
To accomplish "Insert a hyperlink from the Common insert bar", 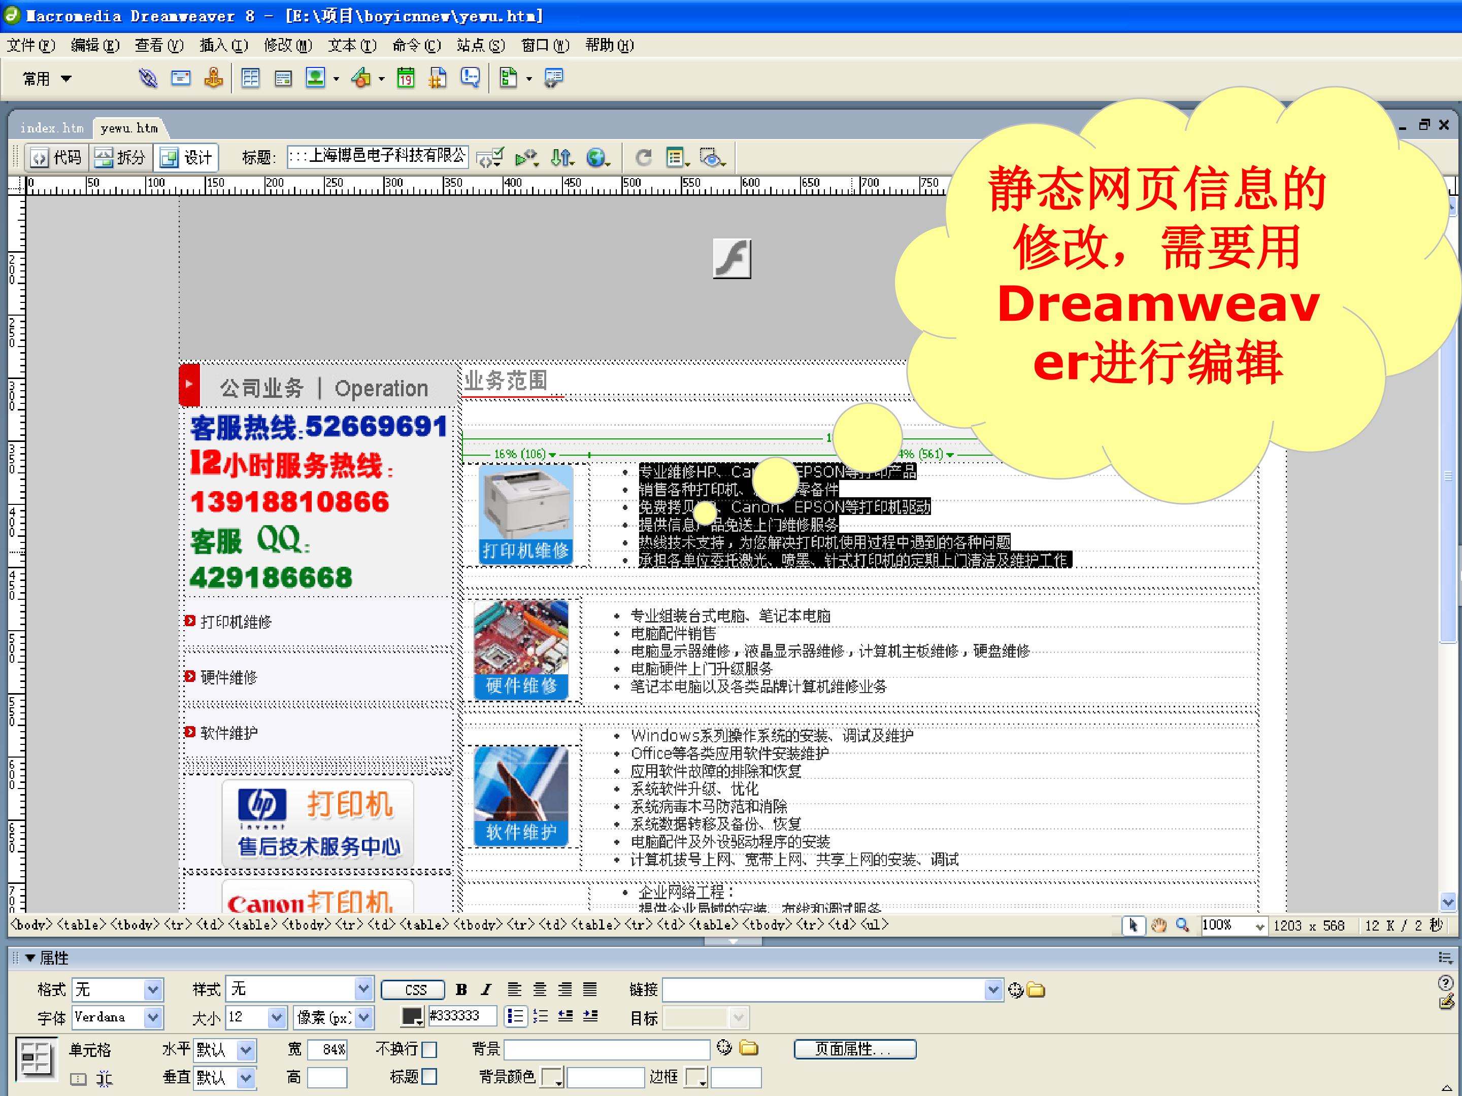I will click(x=147, y=79).
